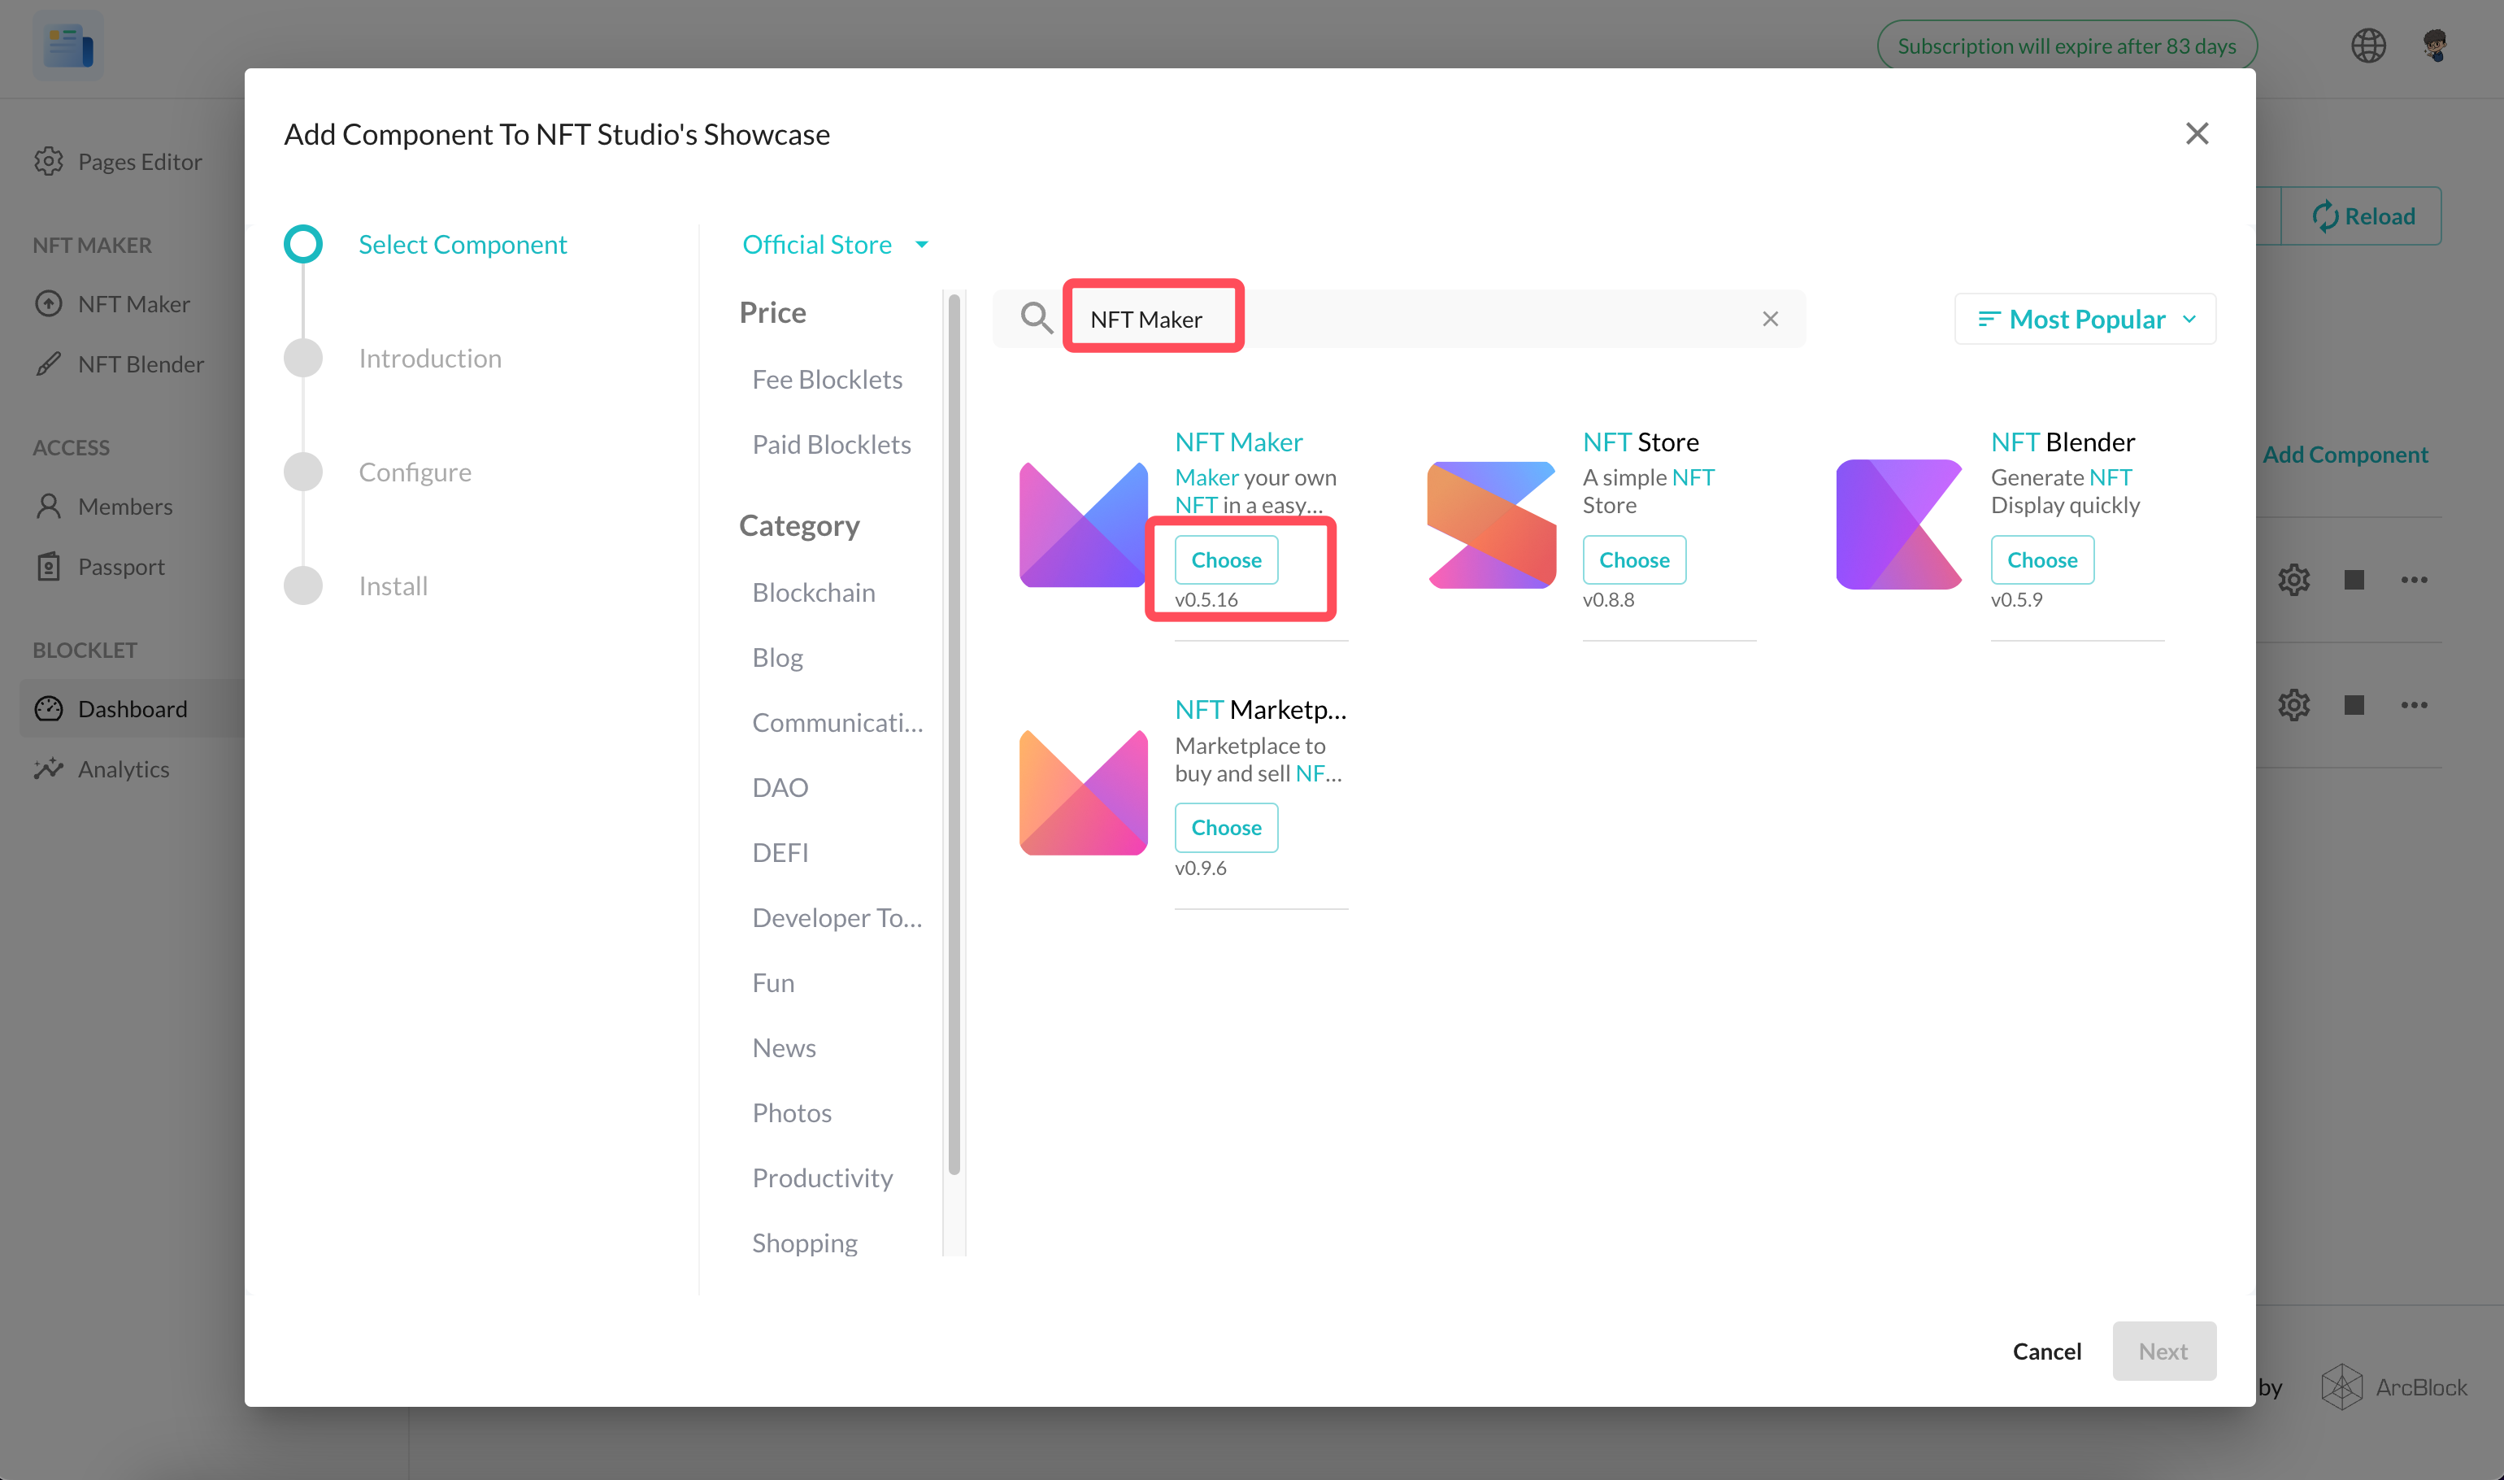Filter by Paid Blocklets

(x=830, y=445)
